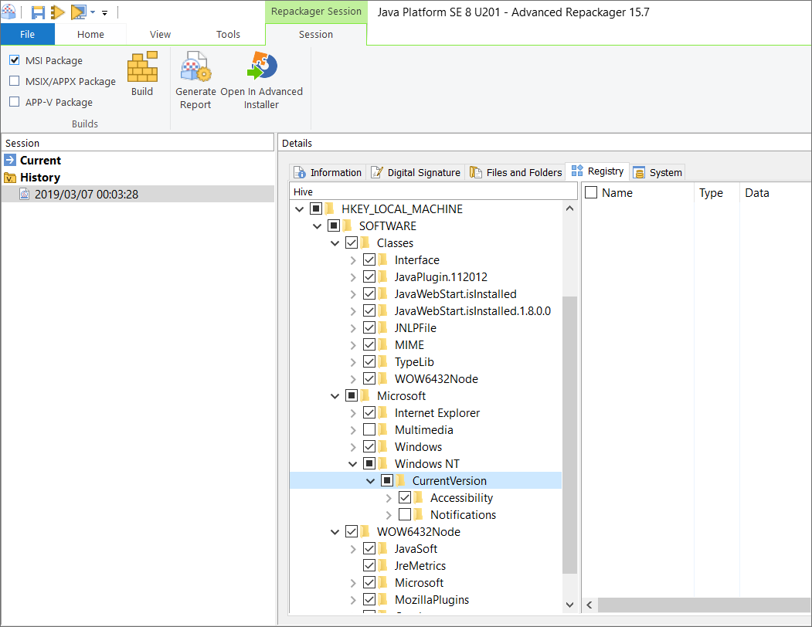Screen dimensions: 812x627
Task: Toggle the Name column header select-all checkbox
Action: 591,192
